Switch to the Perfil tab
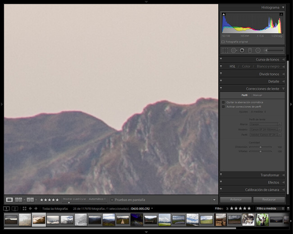 244,95
